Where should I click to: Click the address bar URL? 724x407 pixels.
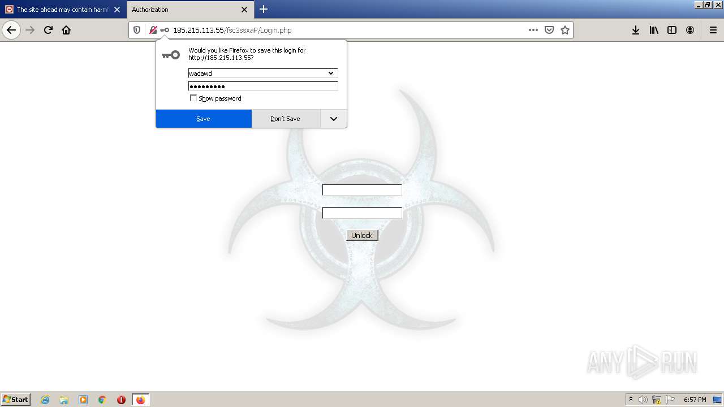click(x=232, y=30)
